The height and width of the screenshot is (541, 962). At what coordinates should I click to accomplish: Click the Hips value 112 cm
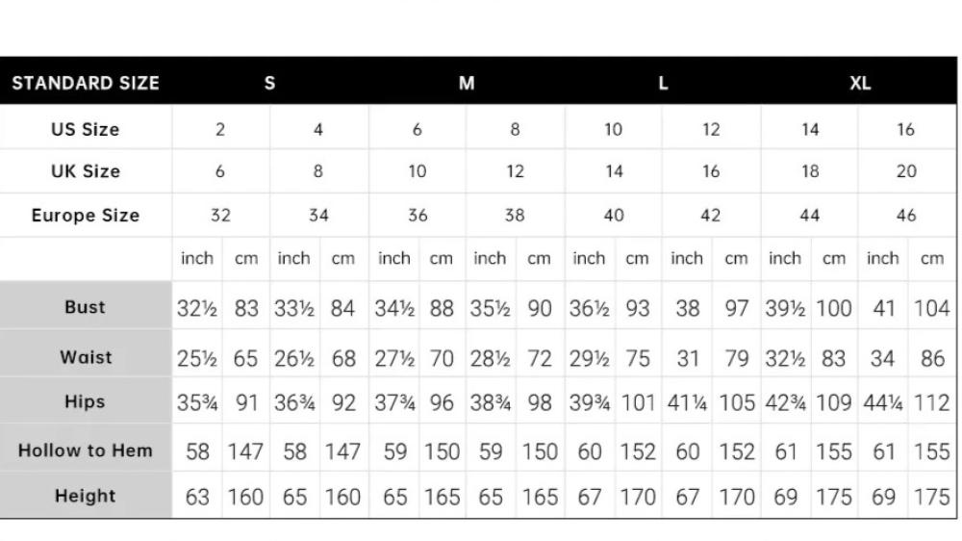[931, 403]
